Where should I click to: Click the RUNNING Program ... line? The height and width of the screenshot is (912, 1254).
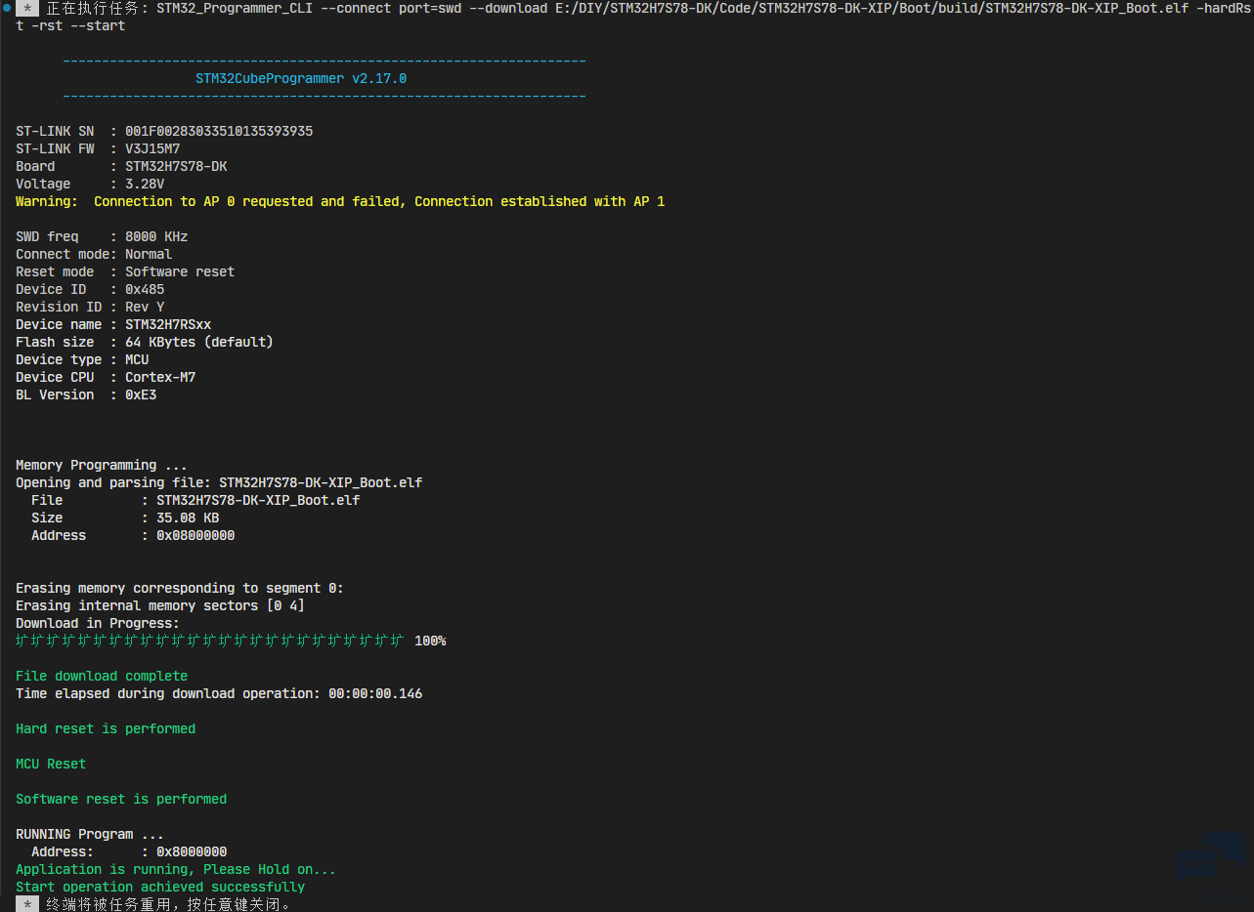coord(90,834)
